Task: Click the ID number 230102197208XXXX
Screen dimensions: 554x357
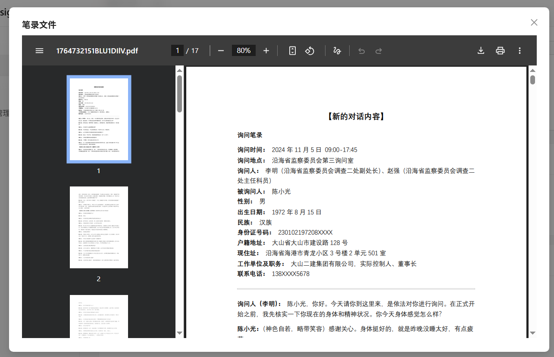Action: click(305, 233)
